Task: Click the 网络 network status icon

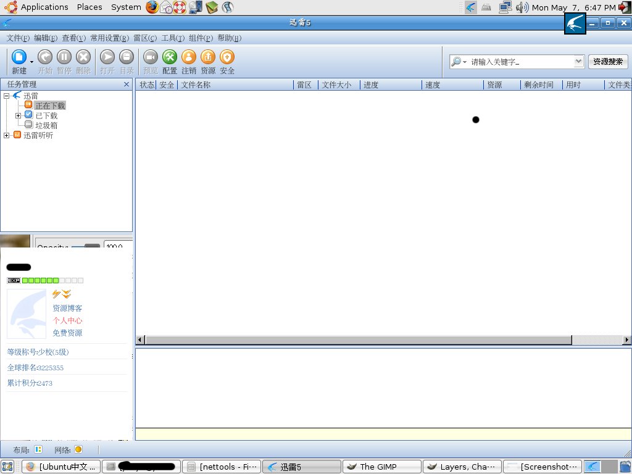Action: point(78,449)
